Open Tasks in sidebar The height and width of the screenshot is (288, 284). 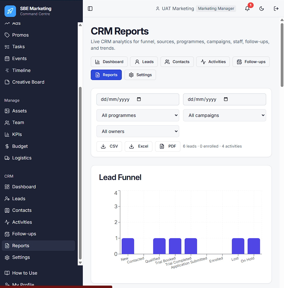click(x=38, y=47)
